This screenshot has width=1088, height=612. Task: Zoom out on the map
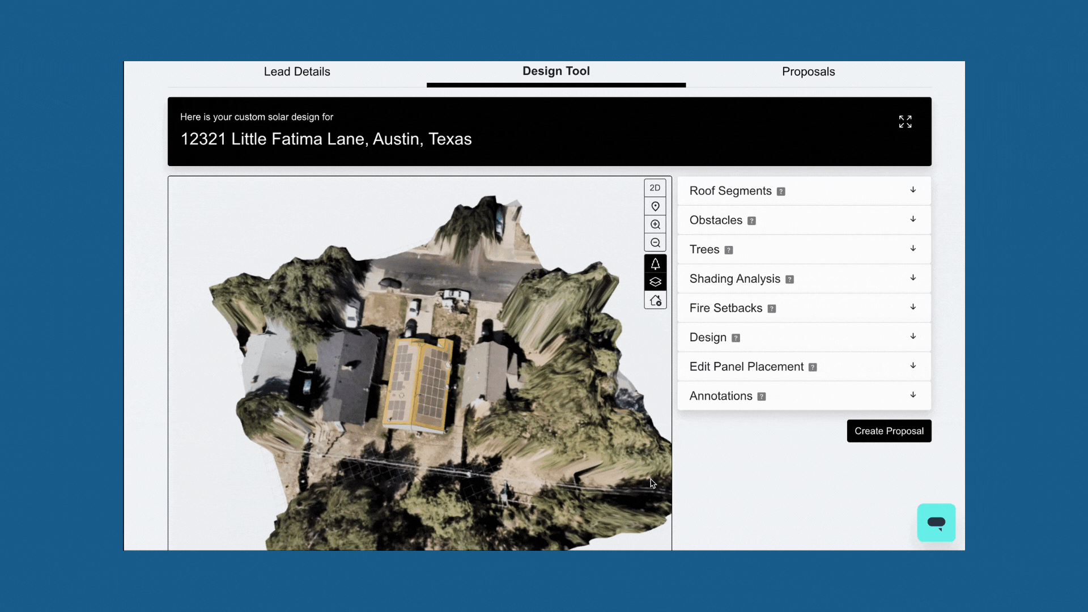[x=655, y=243]
